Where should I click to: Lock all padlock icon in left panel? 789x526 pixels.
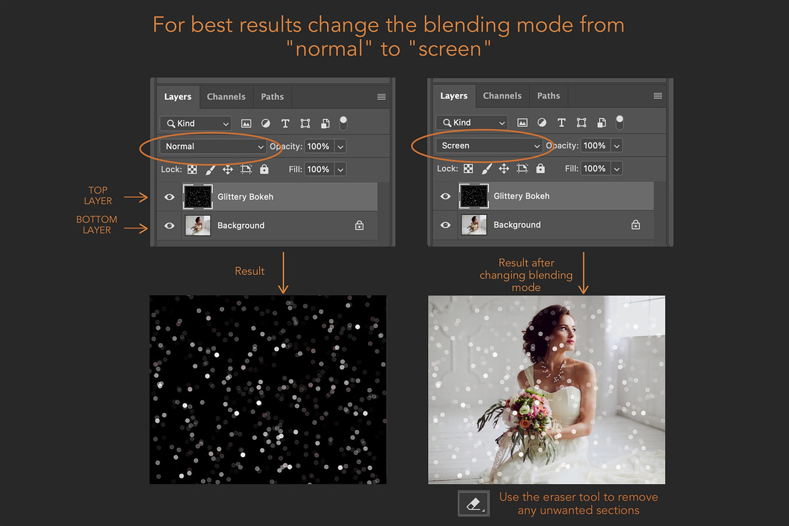pos(264,170)
